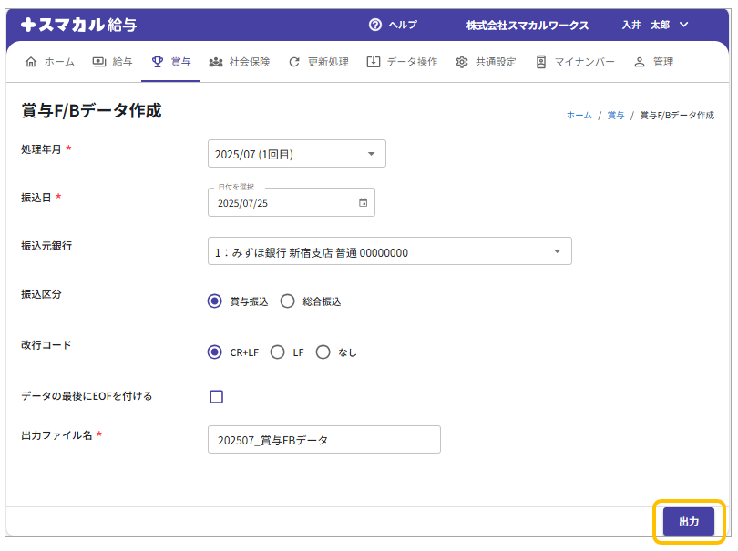
Task: Enable the EOF at end of data checkbox
Action: [x=217, y=396]
